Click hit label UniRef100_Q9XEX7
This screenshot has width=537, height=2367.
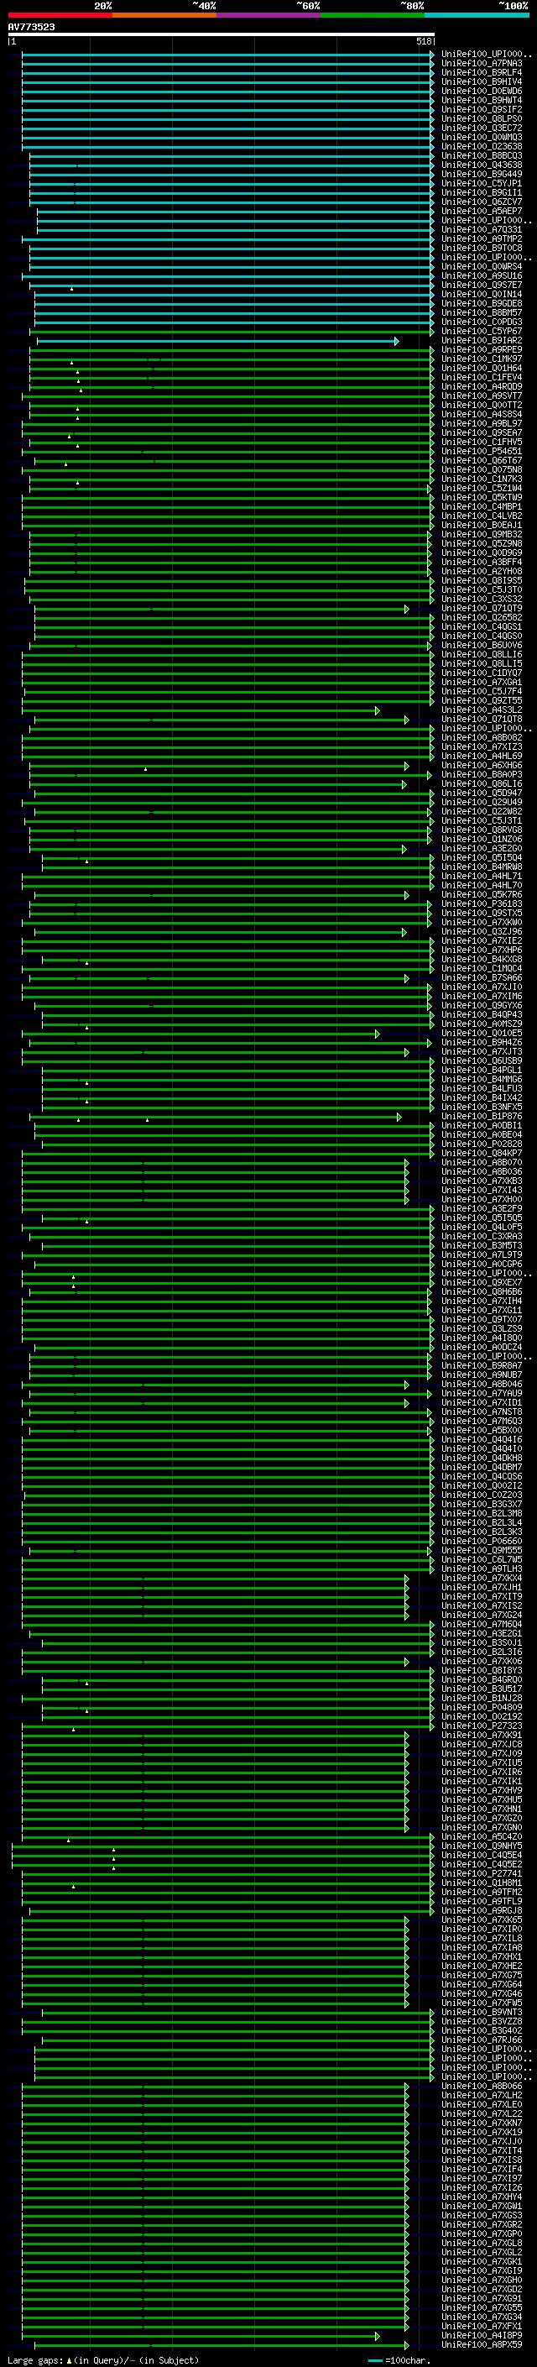[481, 1284]
